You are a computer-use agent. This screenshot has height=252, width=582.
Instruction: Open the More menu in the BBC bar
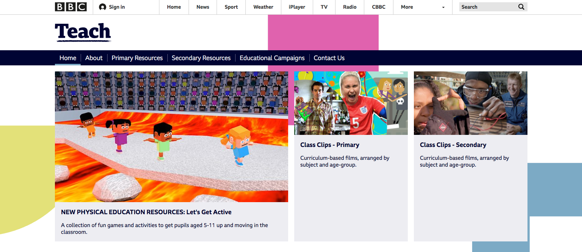[407, 7]
